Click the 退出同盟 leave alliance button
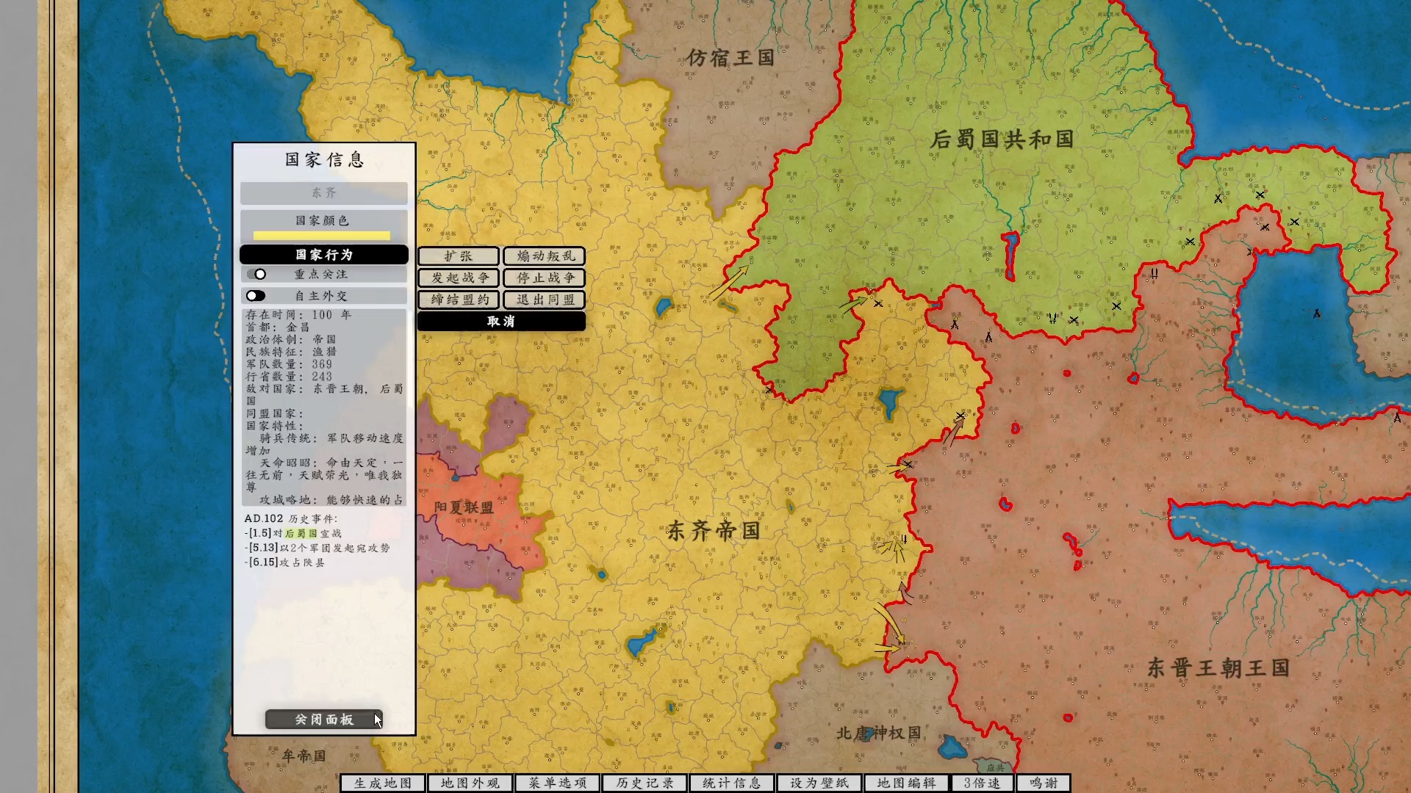This screenshot has height=793, width=1411. pos(543,300)
